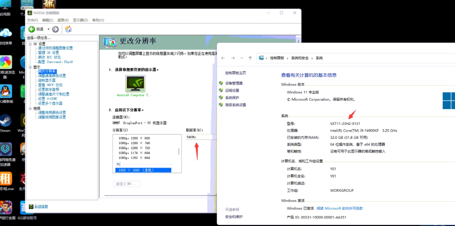Select 更改分辨率 in the task tree
455x226 pixels.
[47, 71]
